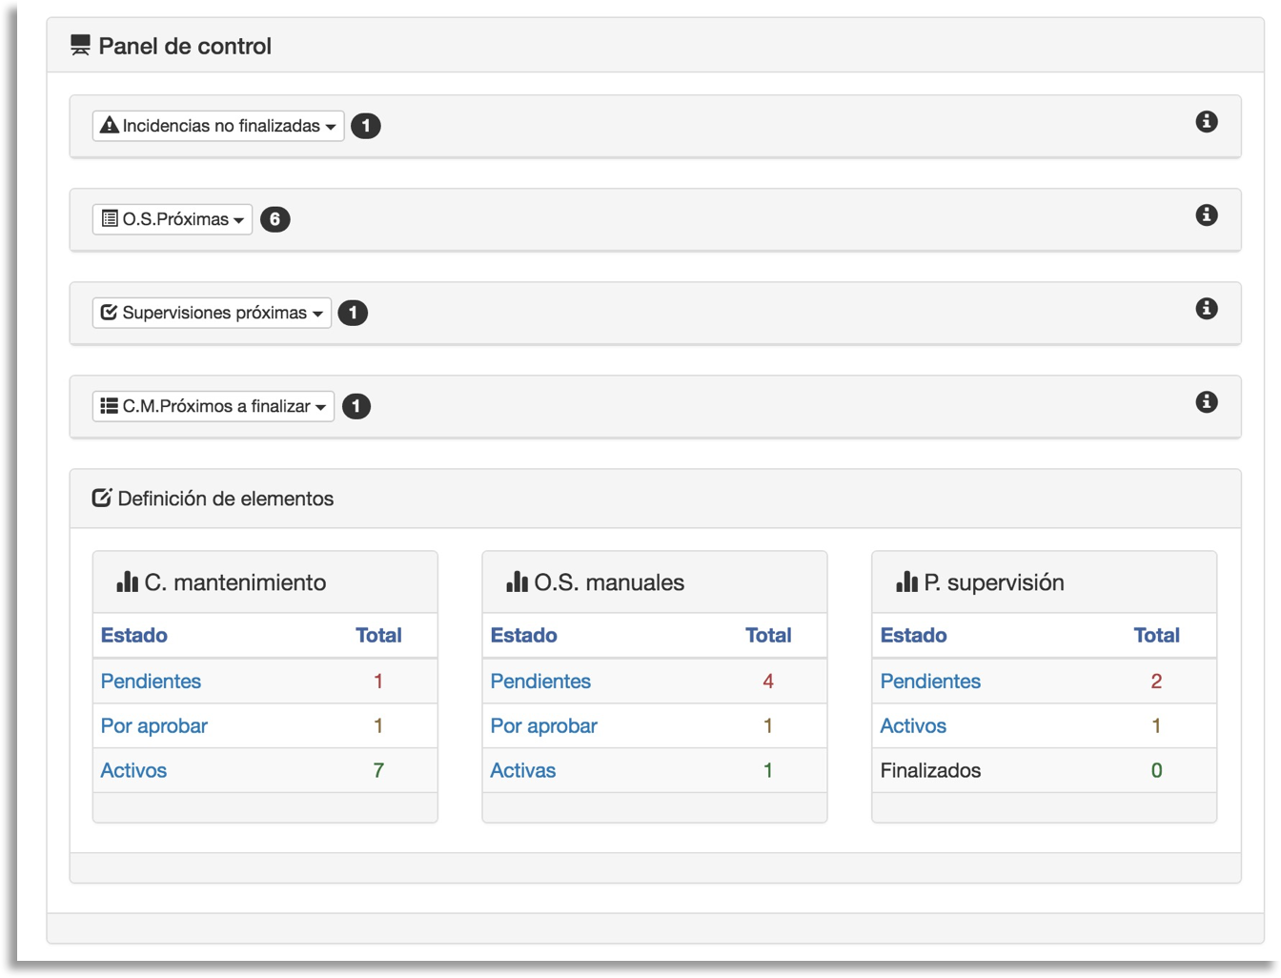Click the Panel de control monitor icon
Viewport: 1281px width, 978px height.
coord(80,46)
